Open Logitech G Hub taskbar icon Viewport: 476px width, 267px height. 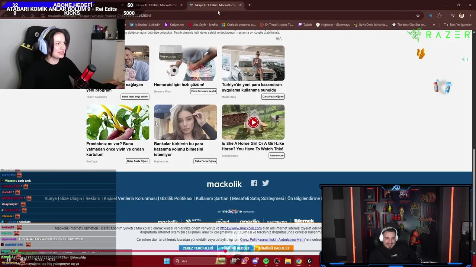(309, 261)
